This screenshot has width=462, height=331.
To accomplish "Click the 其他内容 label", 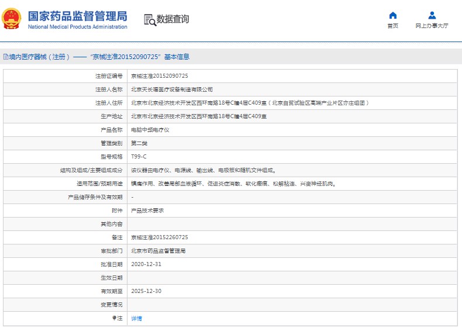I will pyautogui.click(x=111, y=224).
